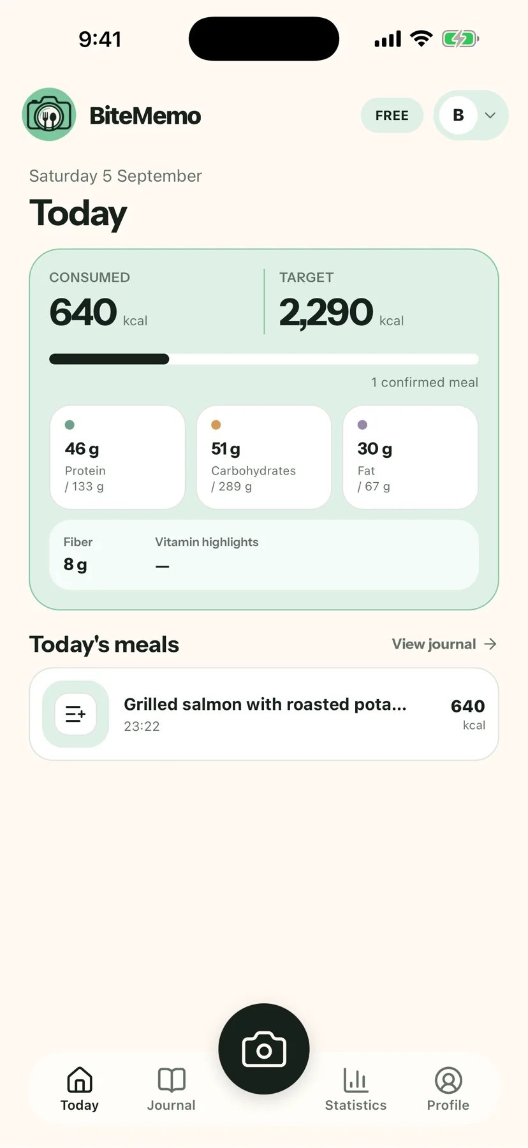The image size is (528, 1148).
Task: Tap the Fat macro card
Action: pos(411,457)
